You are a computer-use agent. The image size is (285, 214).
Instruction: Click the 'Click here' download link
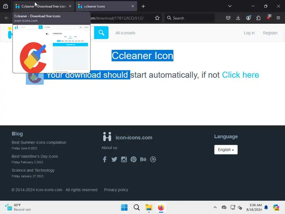pos(240,75)
